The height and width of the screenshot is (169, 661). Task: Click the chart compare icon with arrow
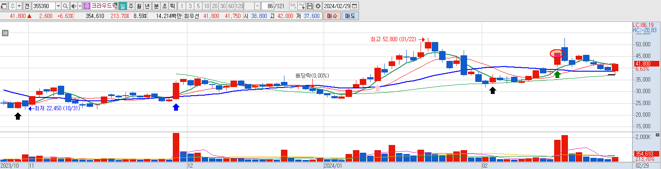(x=293, y=6)
